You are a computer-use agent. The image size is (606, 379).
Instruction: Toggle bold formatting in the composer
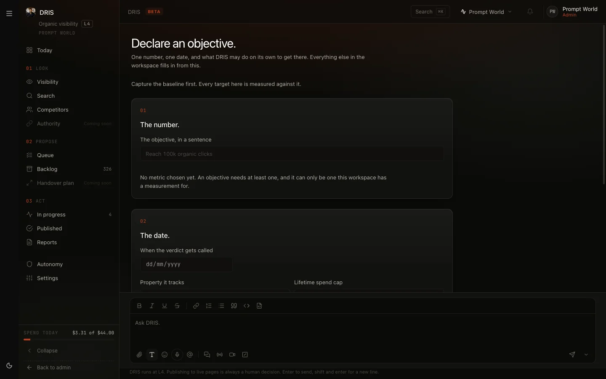pyautogui.click(x=139, y=306)
